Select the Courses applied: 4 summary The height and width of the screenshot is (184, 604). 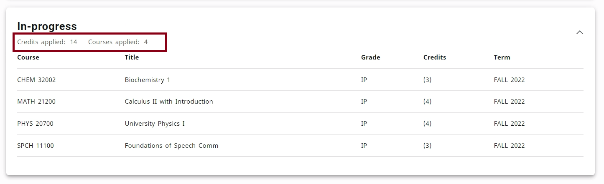point(117,42)
